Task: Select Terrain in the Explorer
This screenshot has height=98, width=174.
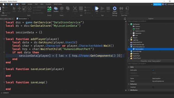Action: coord(137,29)
